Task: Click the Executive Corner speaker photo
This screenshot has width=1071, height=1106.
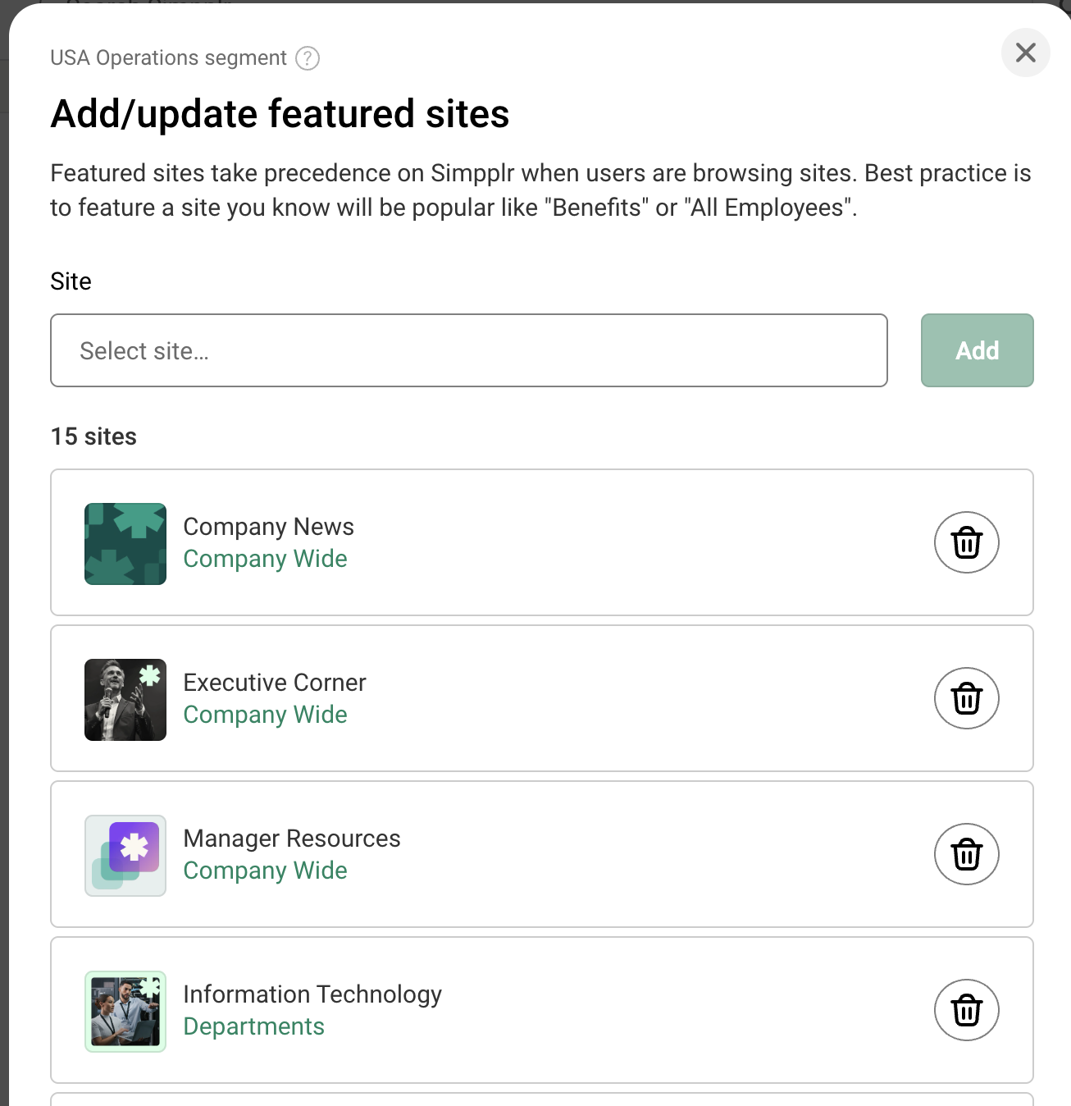Action: [125, 699]
